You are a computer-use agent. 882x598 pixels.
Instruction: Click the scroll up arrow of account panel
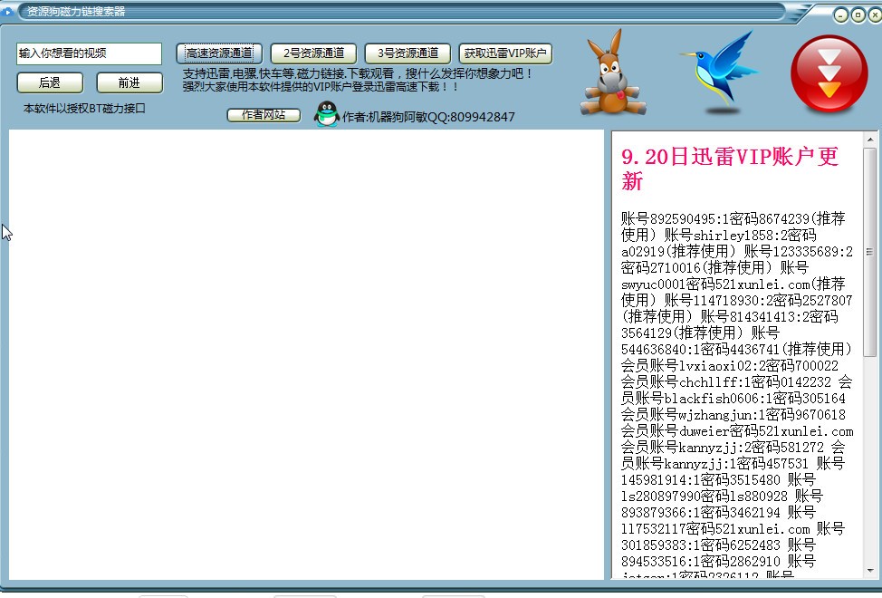pos(870,139)
